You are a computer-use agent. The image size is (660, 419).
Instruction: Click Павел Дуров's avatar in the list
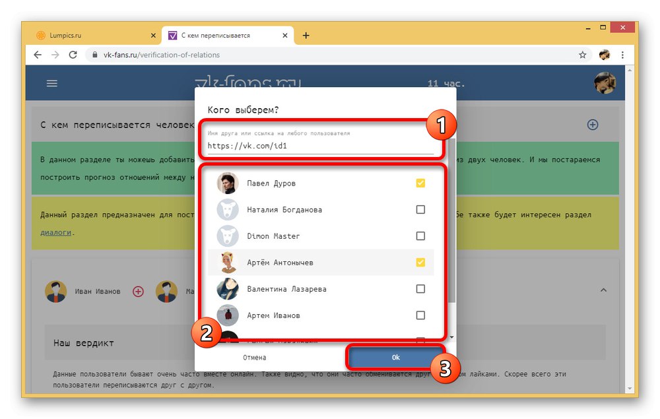point(228,183)
